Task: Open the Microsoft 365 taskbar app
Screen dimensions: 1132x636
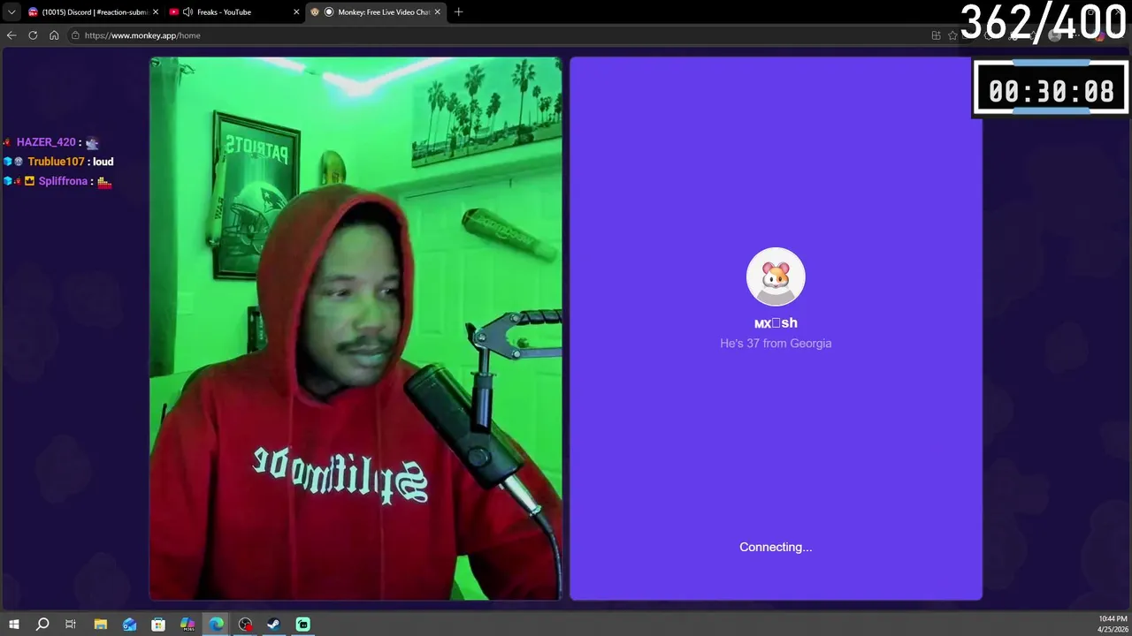Action: point(187,625)
